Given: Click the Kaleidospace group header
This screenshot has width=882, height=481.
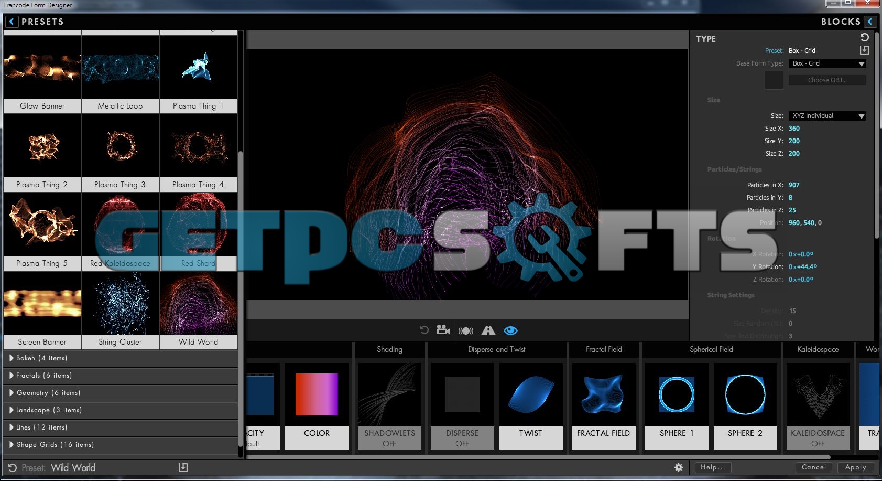Looking at the screenshot, I should click(x=818, y=349).
